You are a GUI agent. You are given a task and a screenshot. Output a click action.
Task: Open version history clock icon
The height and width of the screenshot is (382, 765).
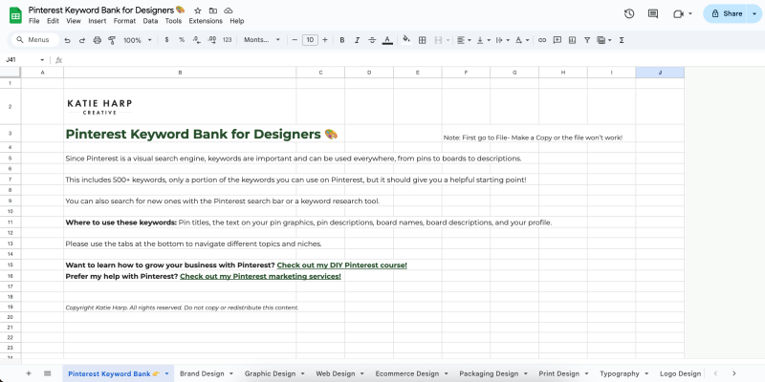(629, 13)
